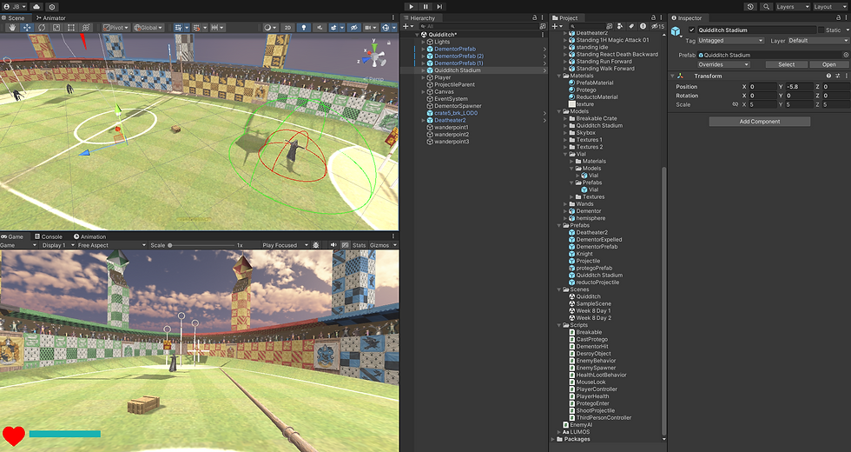Click the grid snapping icon in Scene toolbar
Image resolution: width=851 pixels, height=452 pixels.
point(178,28)
